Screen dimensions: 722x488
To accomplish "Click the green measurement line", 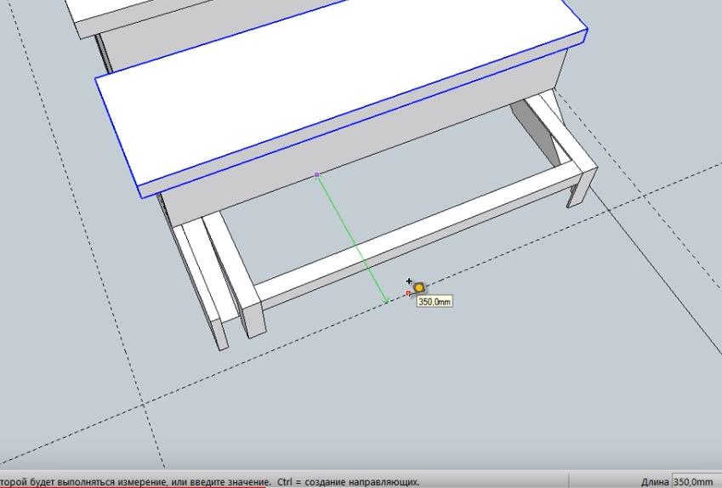I will [x=352, y=237].
